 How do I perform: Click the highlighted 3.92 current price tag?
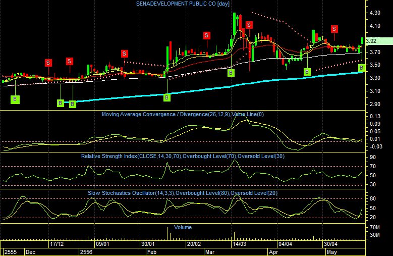(379, 41)
